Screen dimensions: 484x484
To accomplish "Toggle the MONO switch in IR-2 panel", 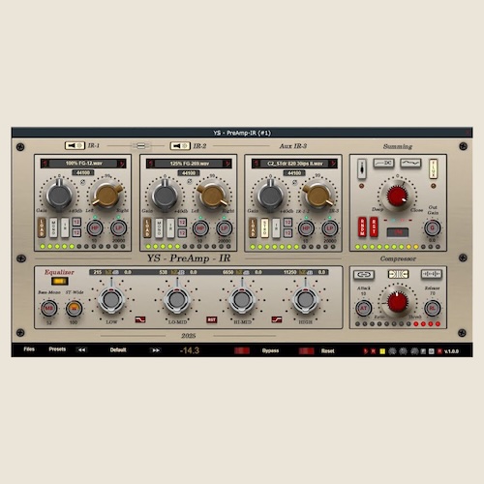I will click(159, 228).
